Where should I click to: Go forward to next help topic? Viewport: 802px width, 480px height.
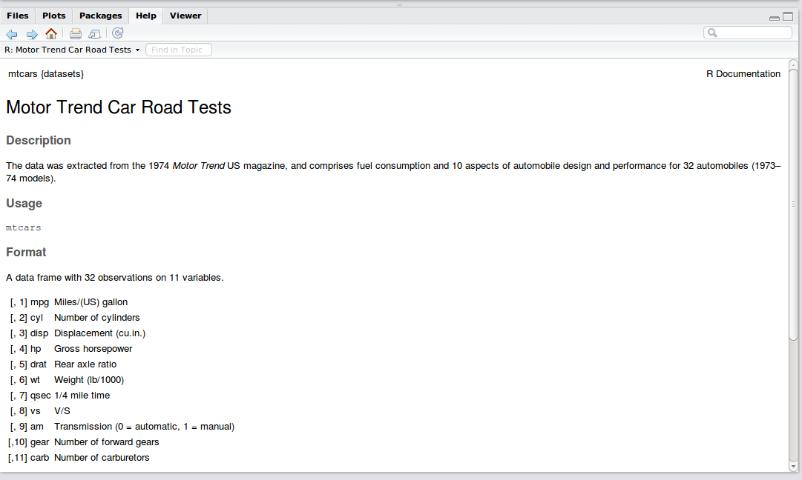click(32, 33)
